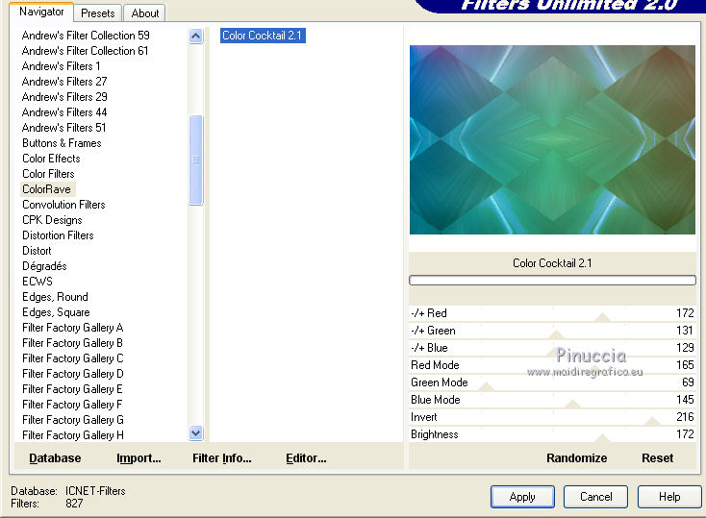Apply the Color Cocktail filter

click(x=522, y=497)
